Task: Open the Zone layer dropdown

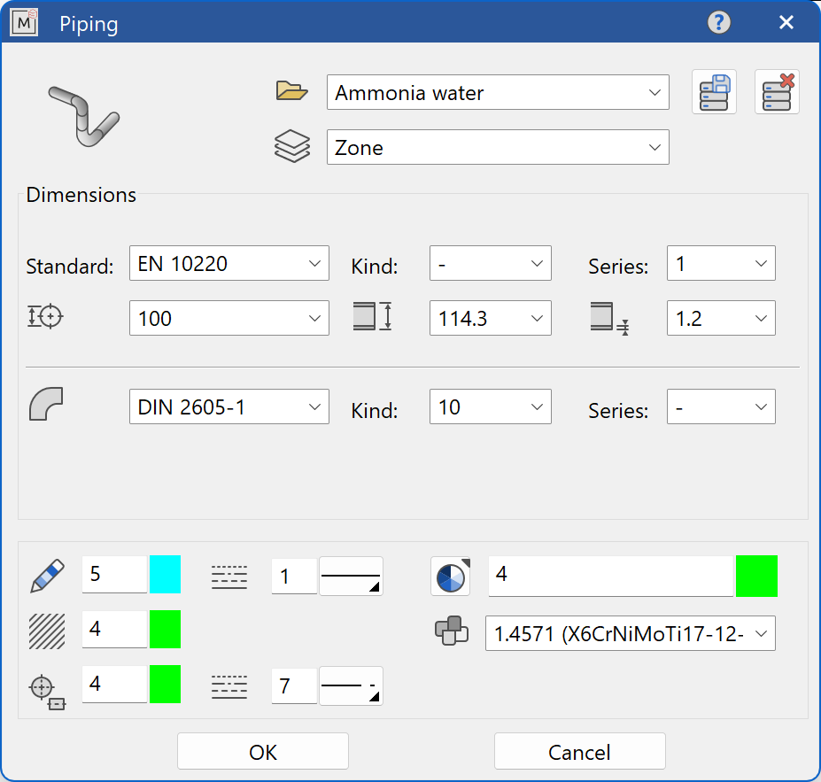Action: pyautogui.click(x=498, y=147)
